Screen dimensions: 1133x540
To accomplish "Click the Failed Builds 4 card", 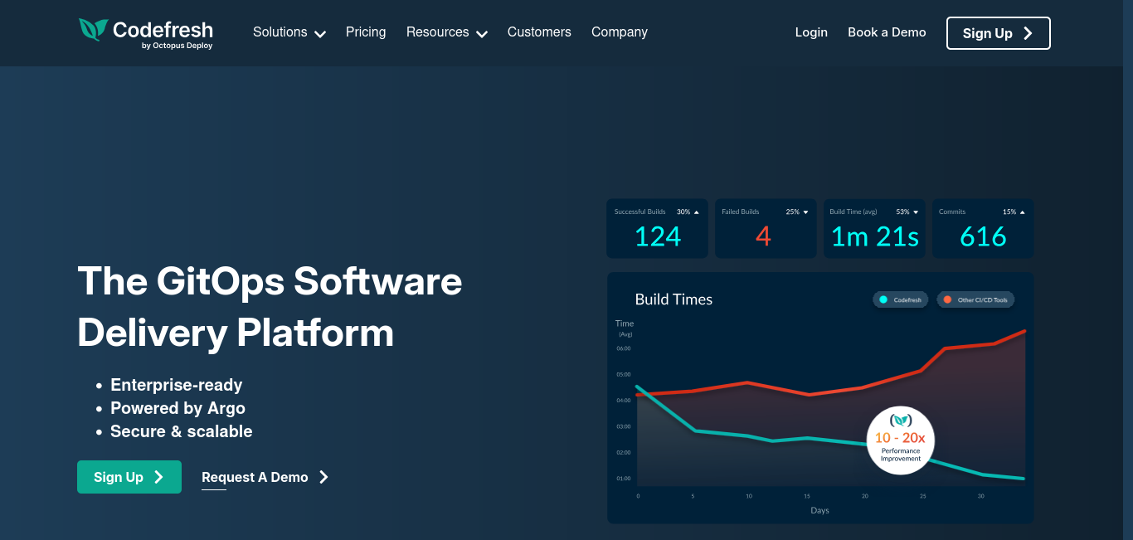I will pyautogui.click(x=765, y=228).
